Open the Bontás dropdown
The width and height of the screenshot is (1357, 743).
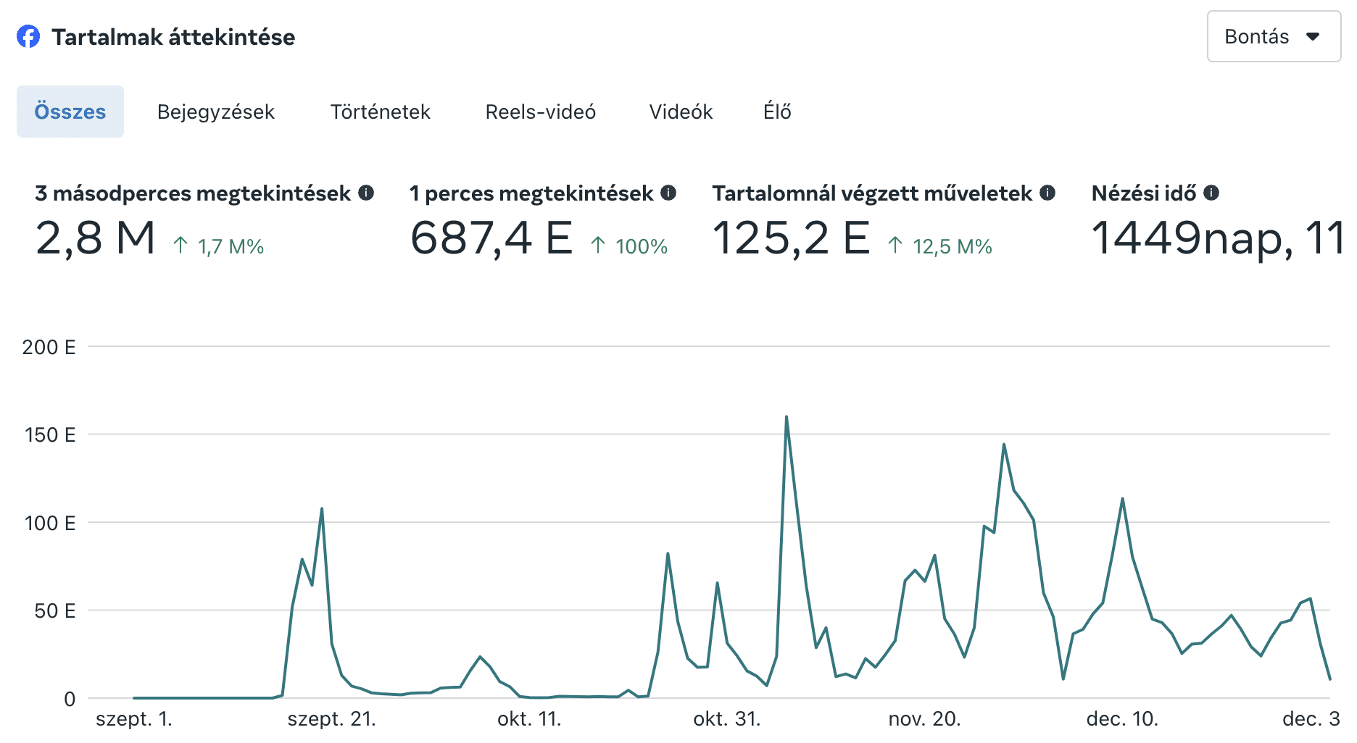[x=1273, y=36]
